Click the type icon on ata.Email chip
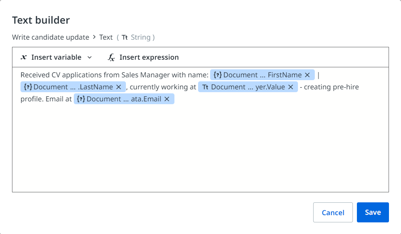 click(81, 99)
